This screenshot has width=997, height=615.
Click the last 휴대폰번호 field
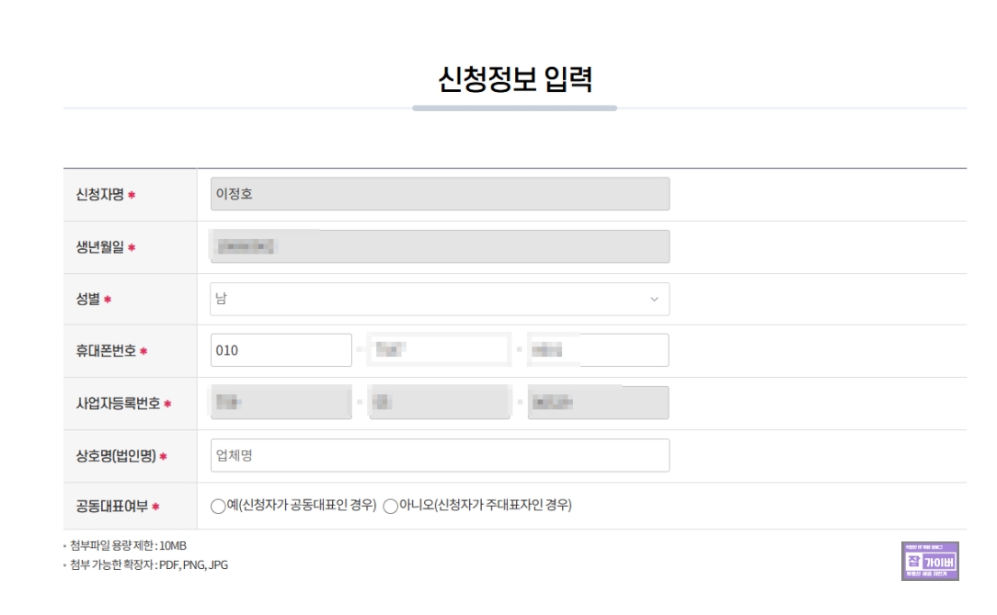pyautogui.click(x=599, y=350)
